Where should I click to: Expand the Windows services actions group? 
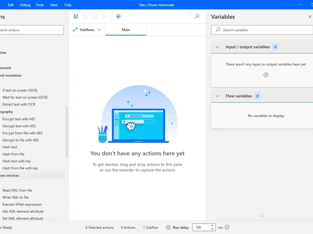pyautogui.click(x=32, y=175)
